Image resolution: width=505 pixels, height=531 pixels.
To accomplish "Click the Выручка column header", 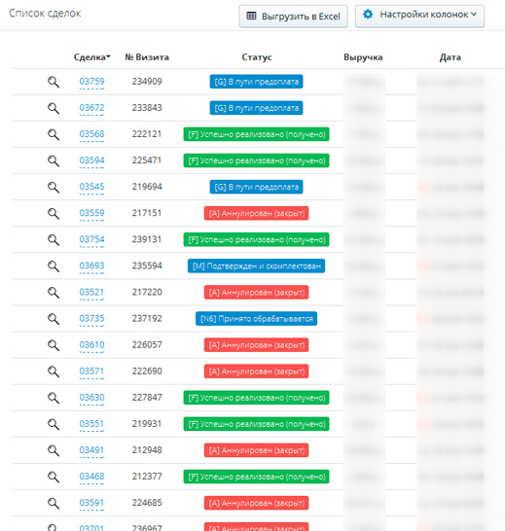I will (x=363, y=57).
